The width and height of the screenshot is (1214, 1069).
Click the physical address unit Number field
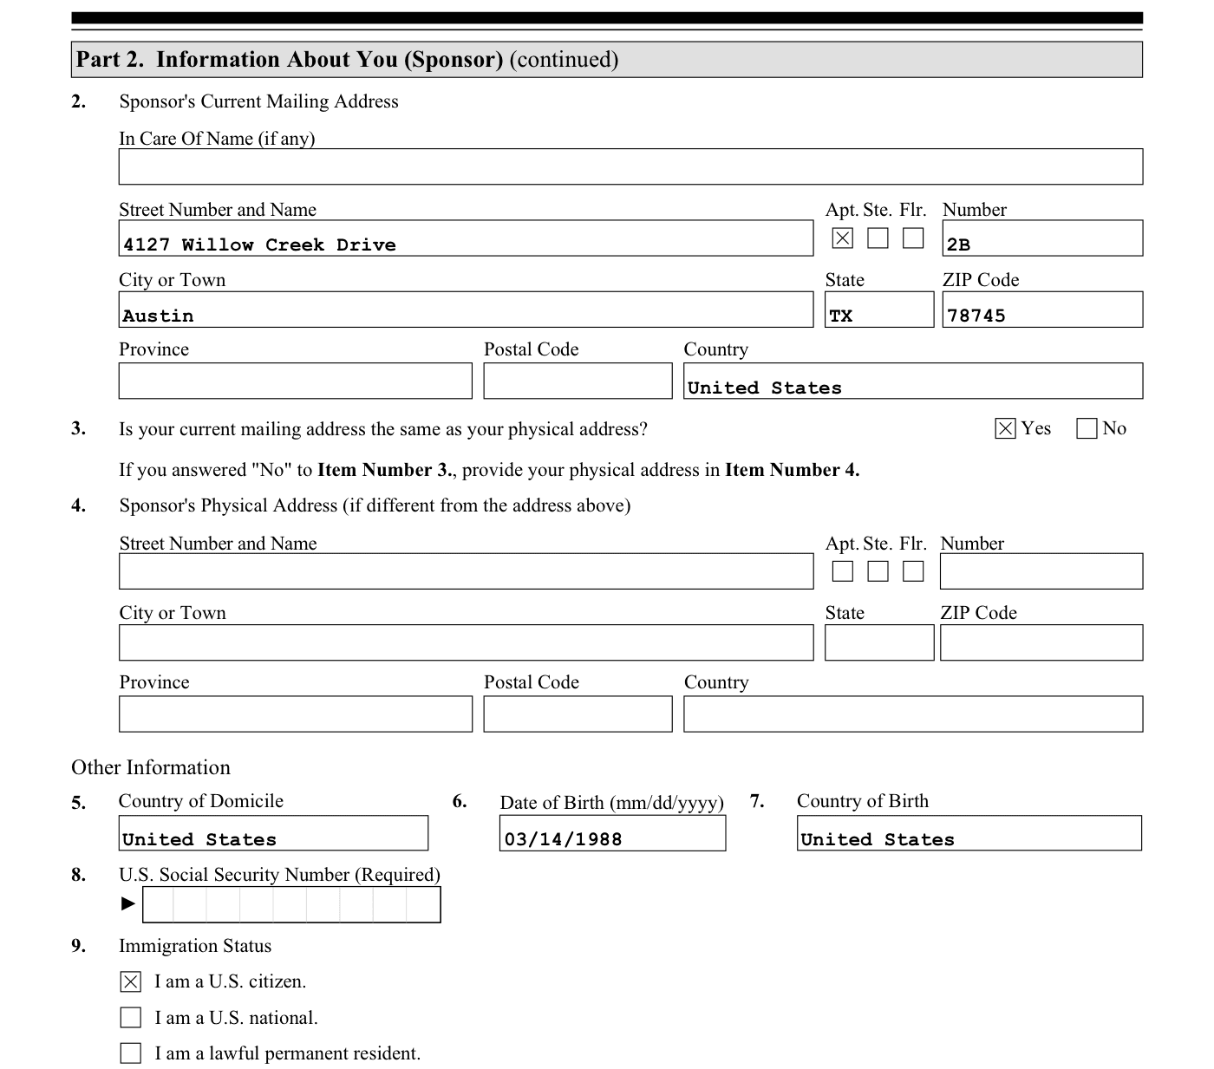1041,571
